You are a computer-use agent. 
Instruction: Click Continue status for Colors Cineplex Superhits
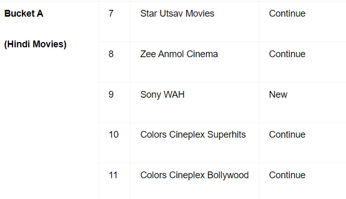(x=287, y=135)
